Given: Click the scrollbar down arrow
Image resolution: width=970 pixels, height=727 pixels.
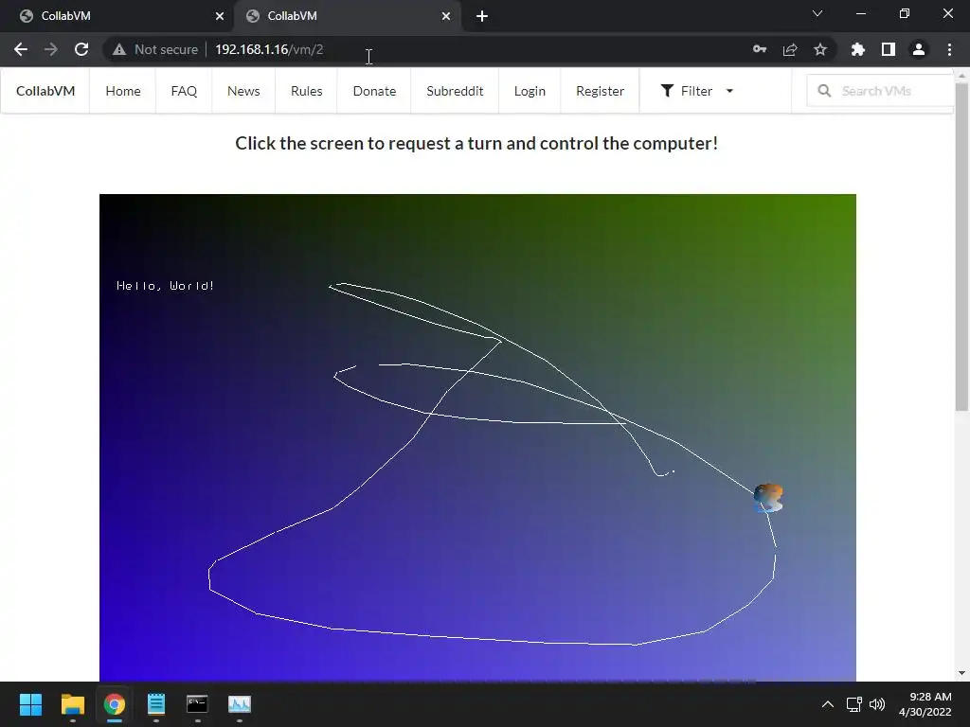Looking at the screenshot, I should coord(961,673).
